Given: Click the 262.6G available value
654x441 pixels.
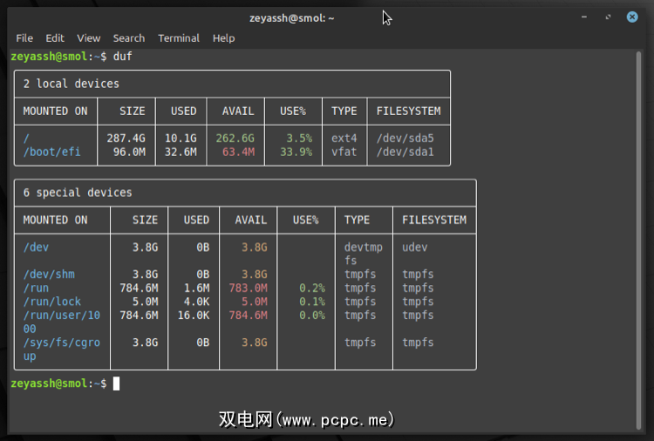Looking at the screenshot, I should (235, 138).
